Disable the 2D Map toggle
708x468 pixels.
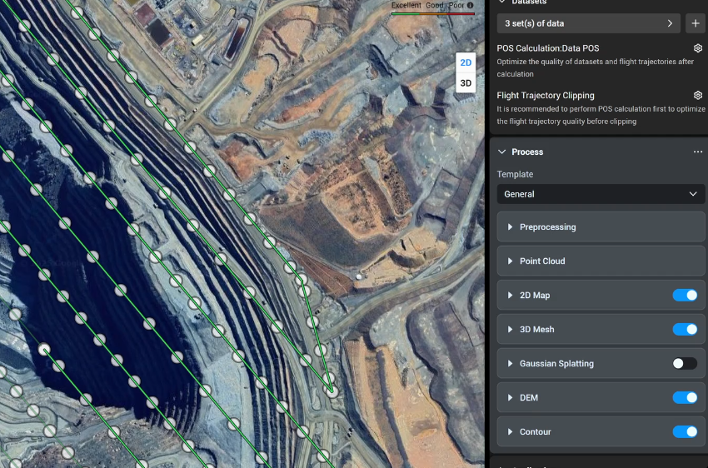685,296
